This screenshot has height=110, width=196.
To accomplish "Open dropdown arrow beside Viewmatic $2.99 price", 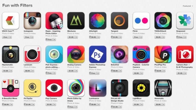I will pos(164,104).
